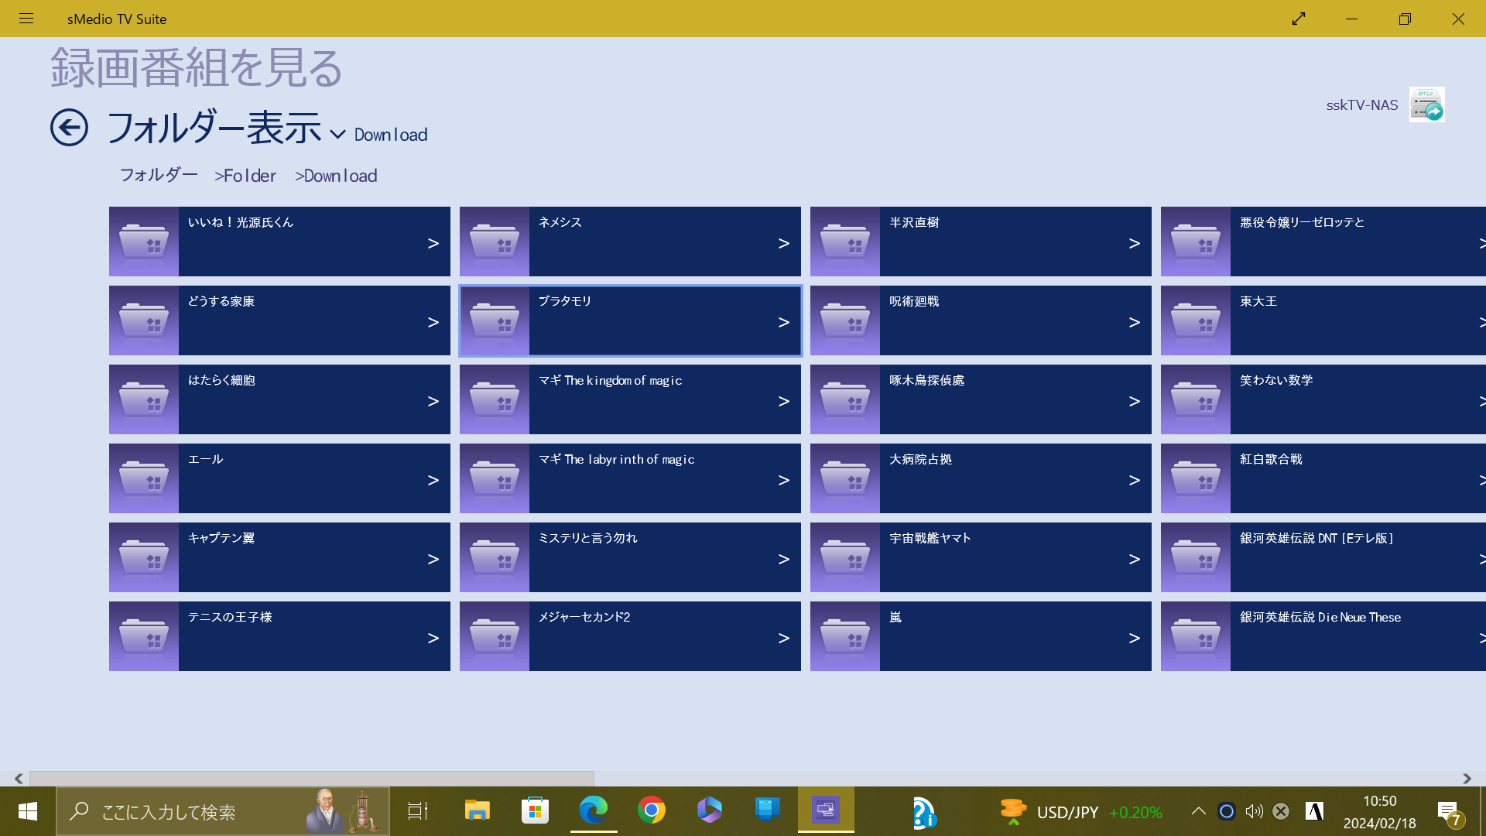1486x836 pixels.
Task: Open 銀河英雄伝説 Die Neue These folder
Action: point(1323,636)
